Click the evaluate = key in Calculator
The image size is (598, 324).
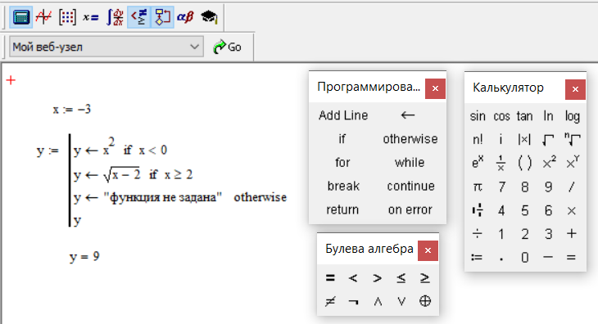tap(571, 258)
